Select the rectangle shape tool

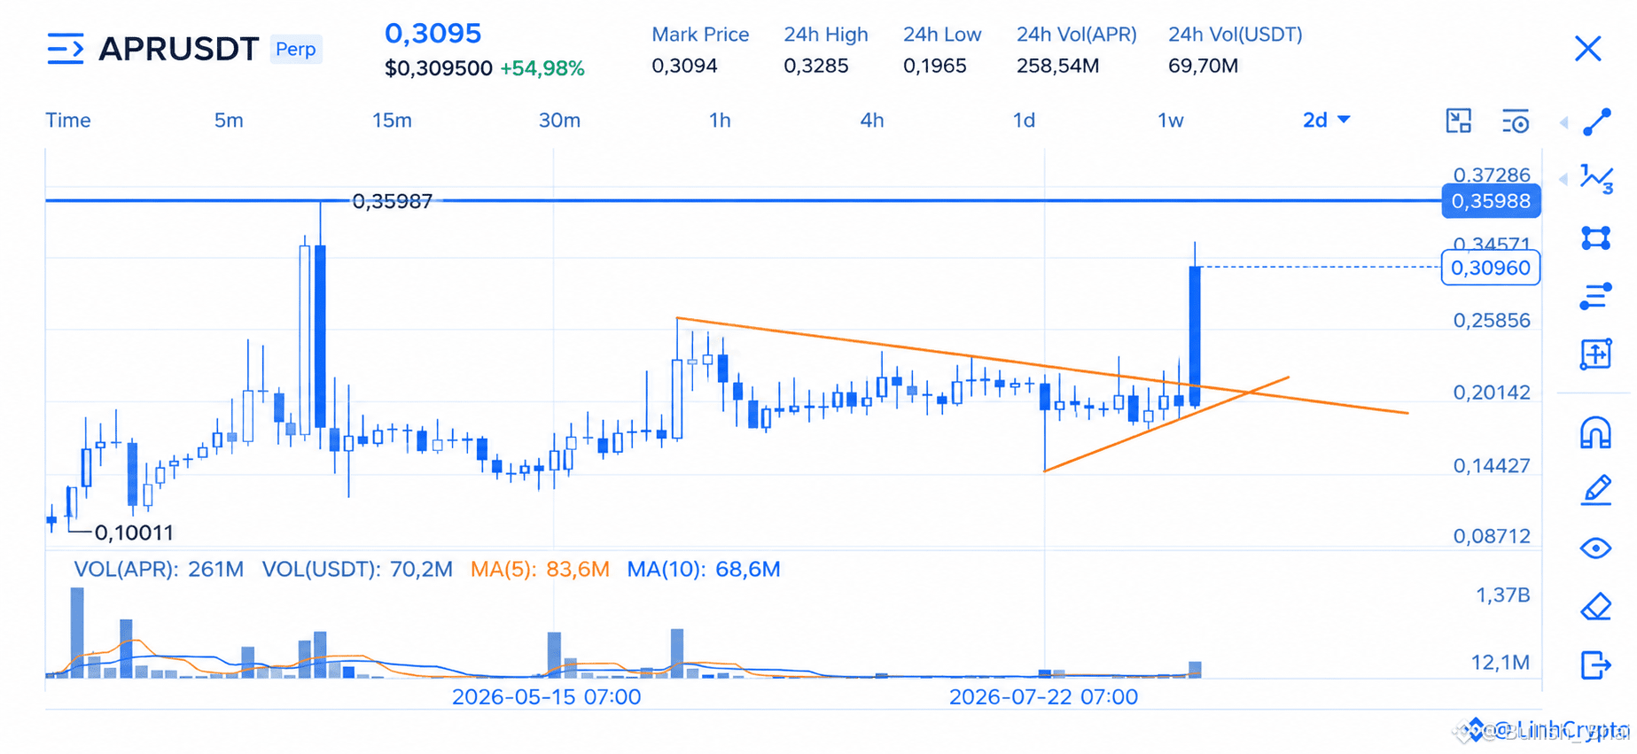point(1595,238)
